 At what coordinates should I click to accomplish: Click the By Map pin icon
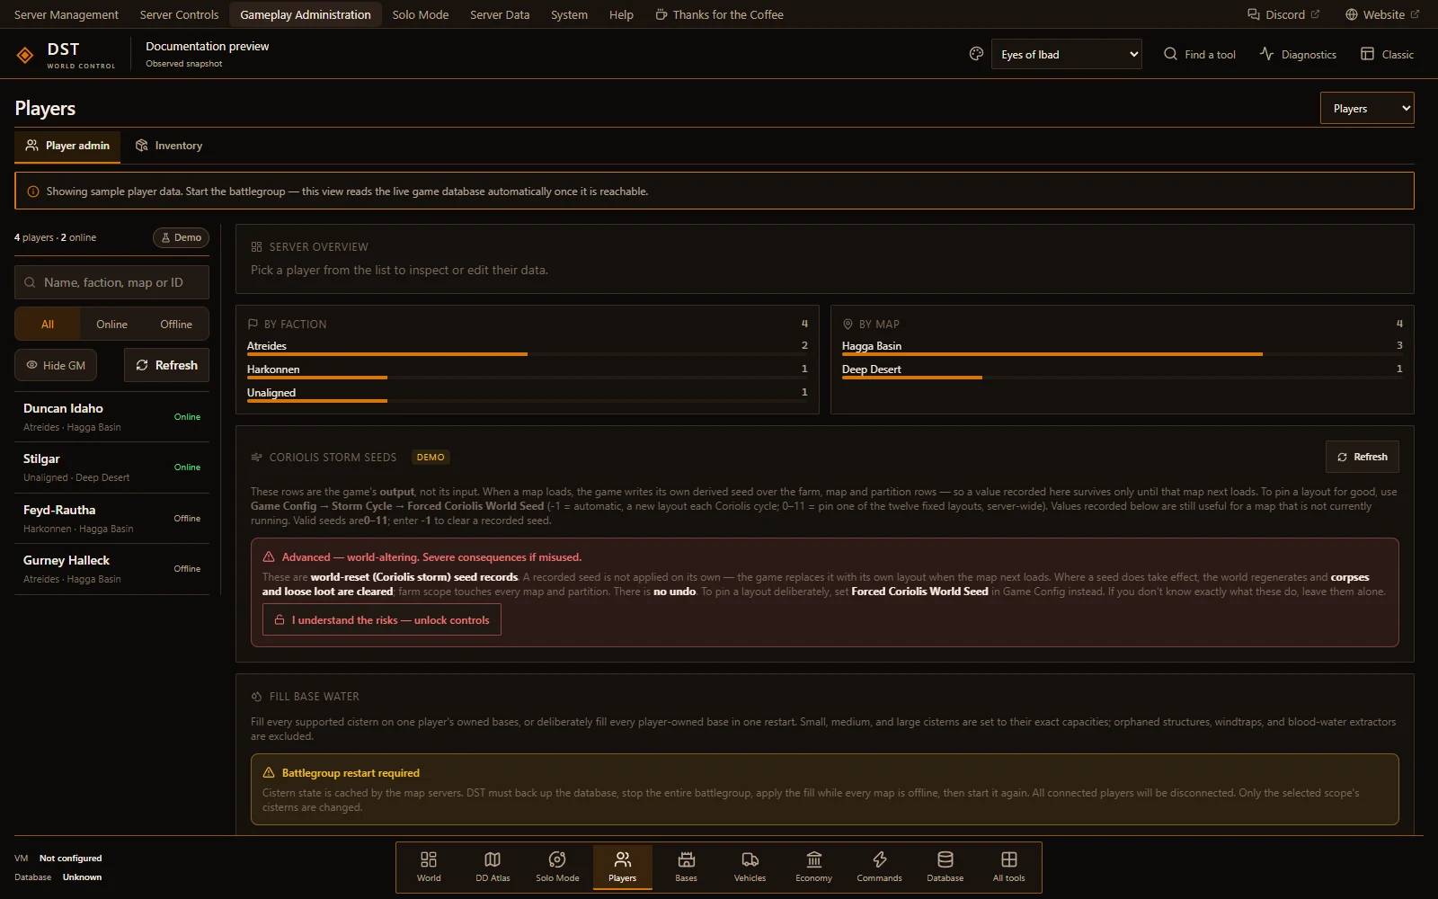[848, 324]
